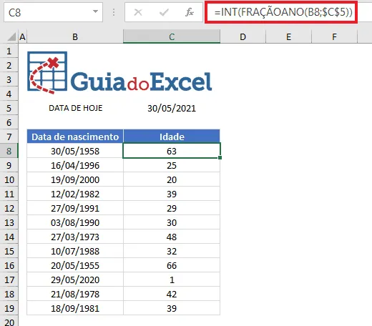Click the Cancel (X) formula bar icon
This screenshot has width=372, height=326.
click(x=138, y=12)
